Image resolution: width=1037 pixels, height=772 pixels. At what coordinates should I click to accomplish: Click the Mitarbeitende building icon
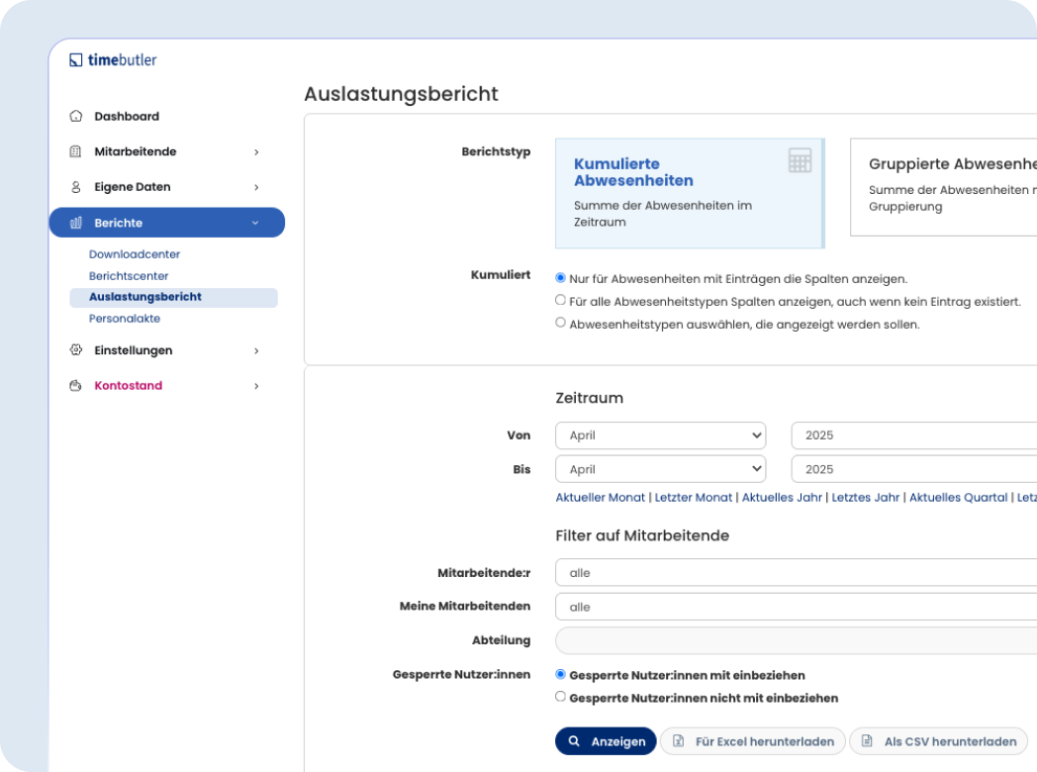pos(76,151)
